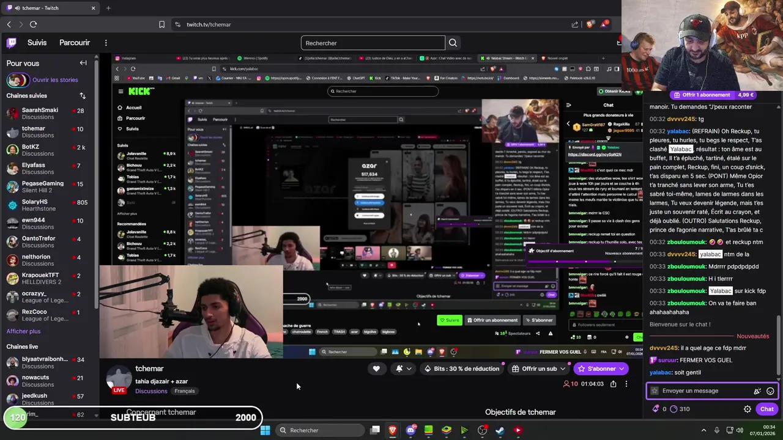Open Ouvrir les stories link
783x440 pixels.
(x=55, y=79)
